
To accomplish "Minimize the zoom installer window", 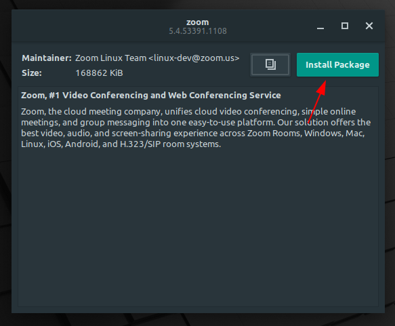I will [320, 26].
